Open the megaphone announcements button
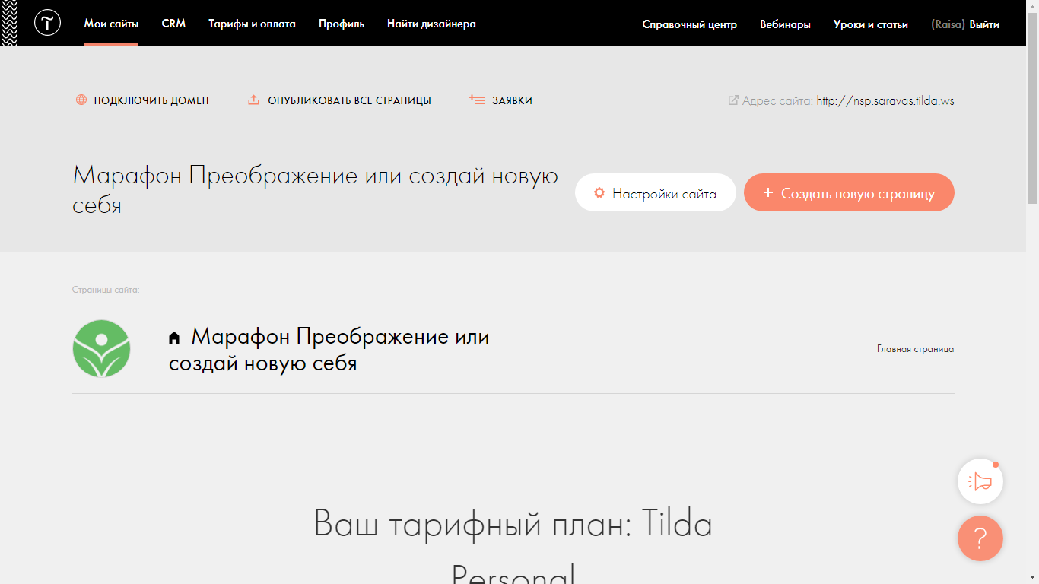1039x584 pixels. (x=980, y=481)
